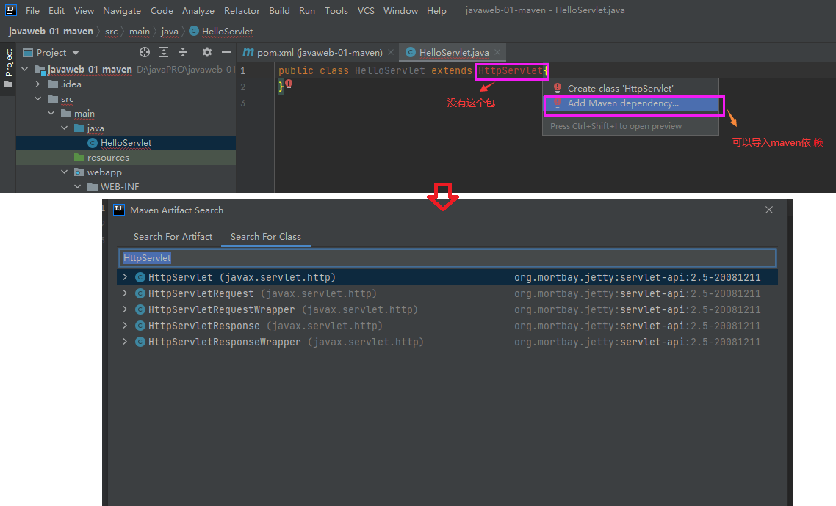Expand the .idea folder

(x=38, y=84)
